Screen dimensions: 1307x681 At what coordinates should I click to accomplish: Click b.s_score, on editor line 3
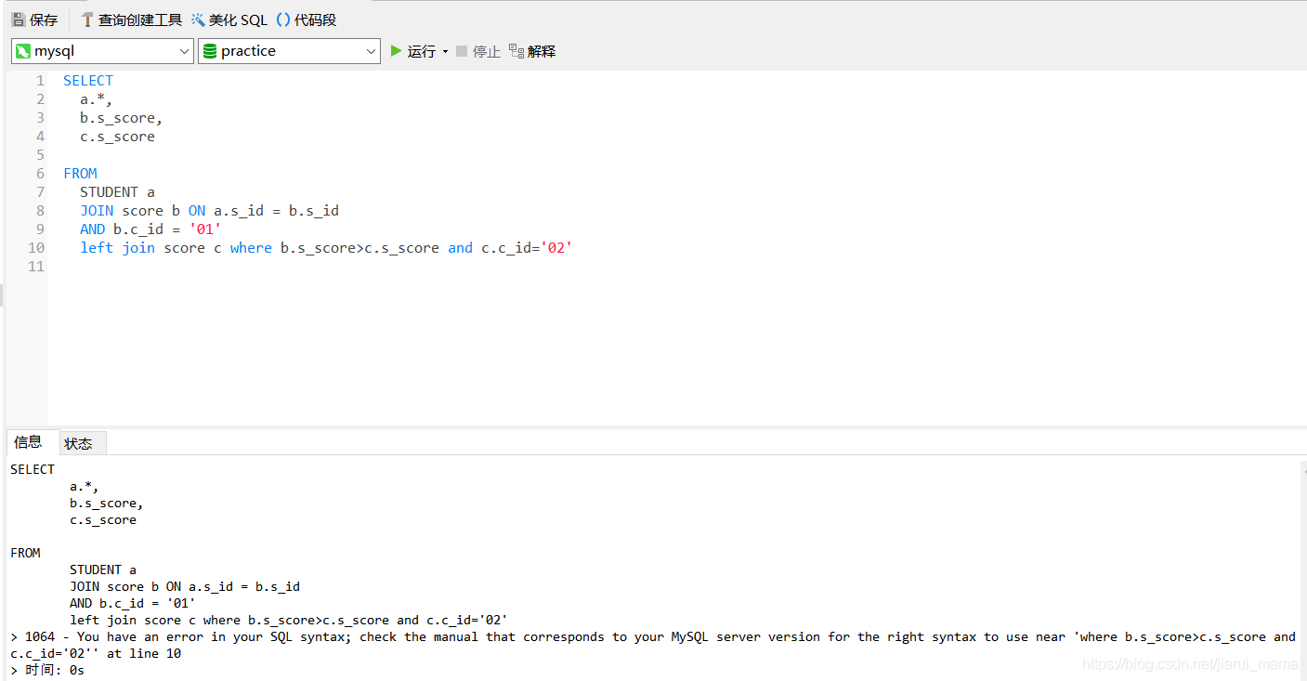[121, 118]
